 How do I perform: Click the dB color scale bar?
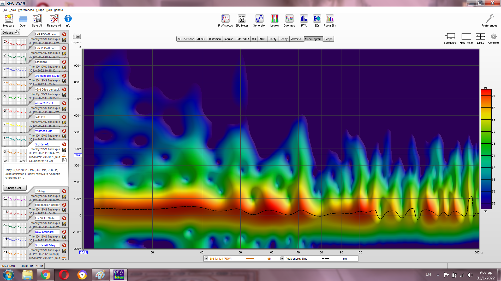tap(486, 149)
